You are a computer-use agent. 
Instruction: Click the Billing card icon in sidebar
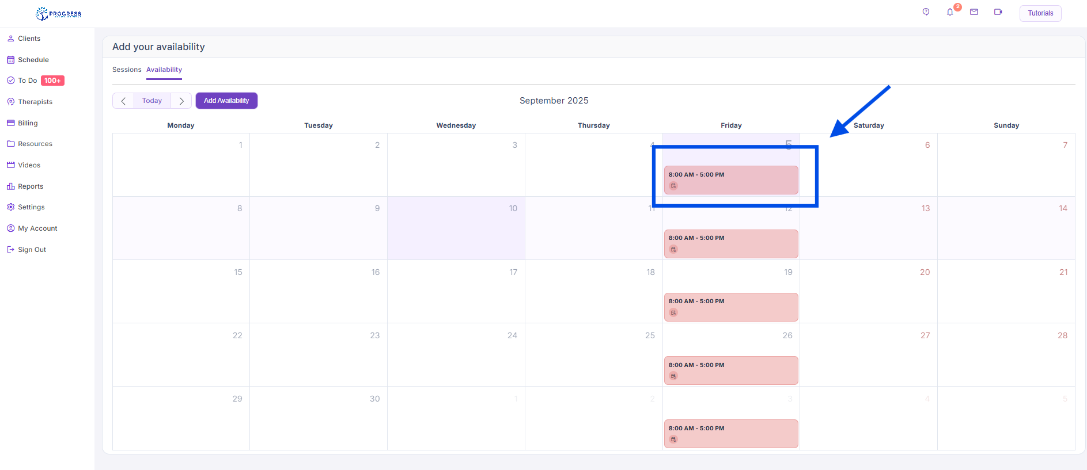[x=10, y=123]
